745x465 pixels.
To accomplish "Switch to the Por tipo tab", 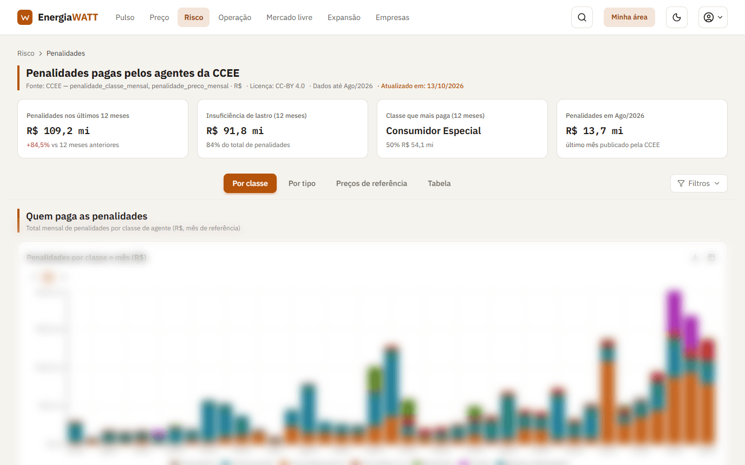I will [x=302, y=183].
